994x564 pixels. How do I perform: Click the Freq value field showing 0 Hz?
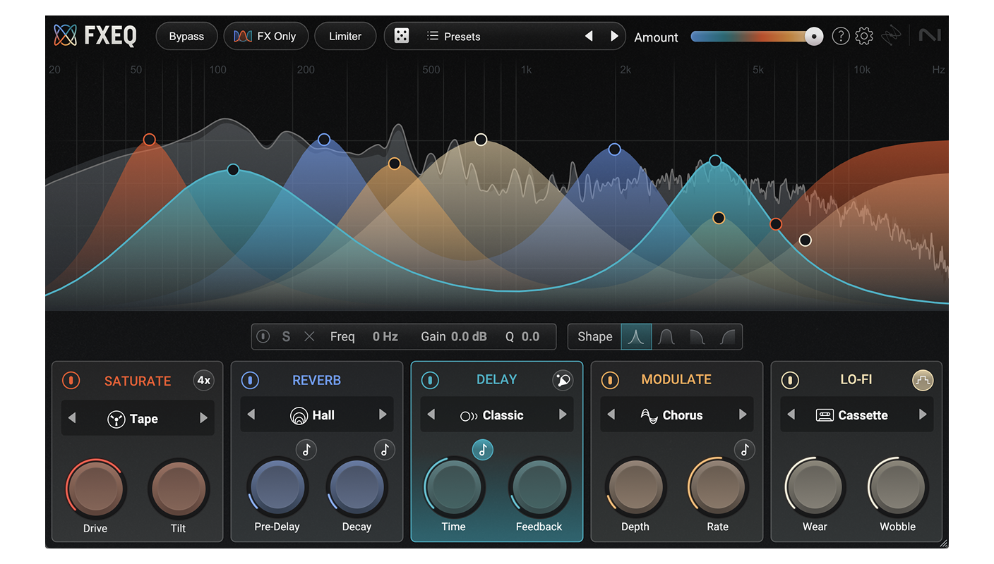[x=385, y=337]
